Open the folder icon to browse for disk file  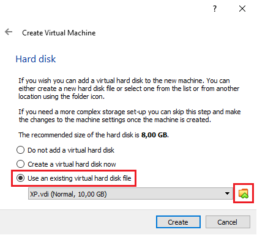[x=244, y=193]
